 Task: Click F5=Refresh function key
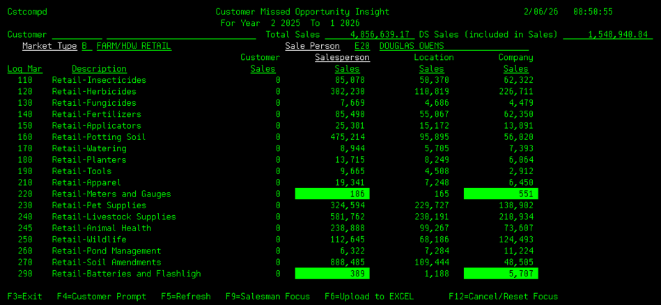(185, 297)
